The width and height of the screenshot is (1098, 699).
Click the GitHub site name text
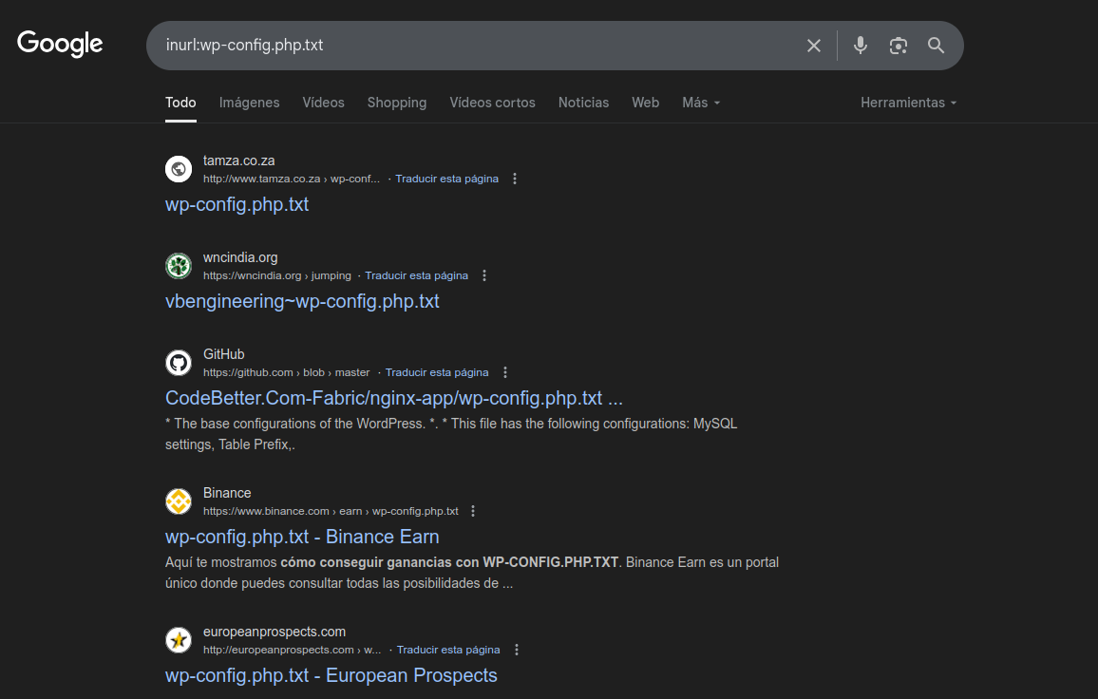[224, 353]
